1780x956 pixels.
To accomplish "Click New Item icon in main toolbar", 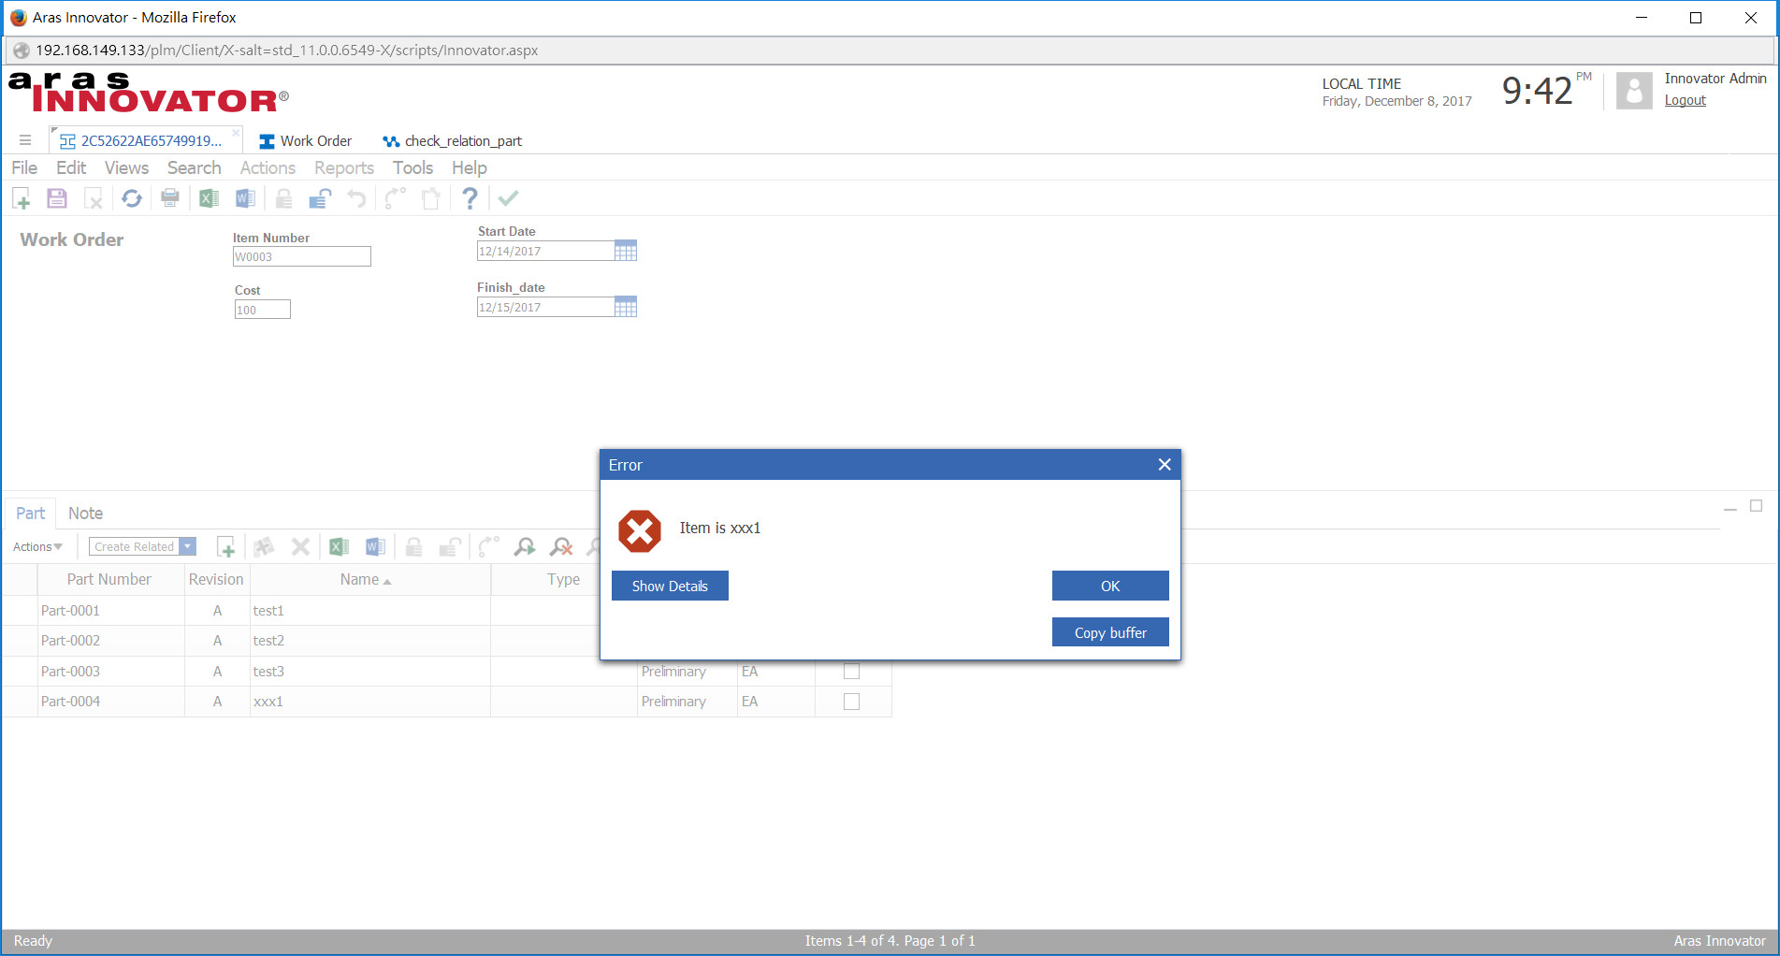I will (22, 198).
